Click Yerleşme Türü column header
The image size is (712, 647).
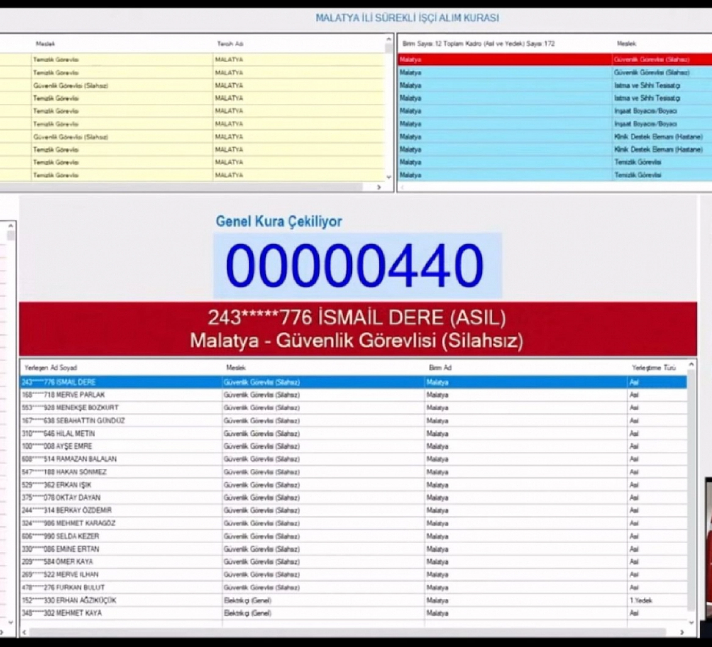click(x=654, y=368)
